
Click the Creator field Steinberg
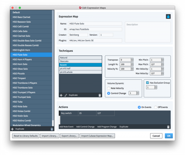coord(78,35)
